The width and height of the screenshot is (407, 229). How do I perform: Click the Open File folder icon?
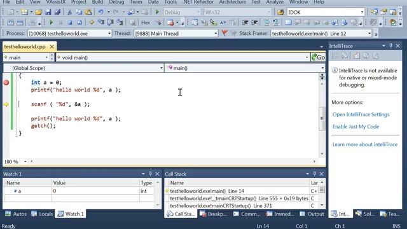(38, 12)
